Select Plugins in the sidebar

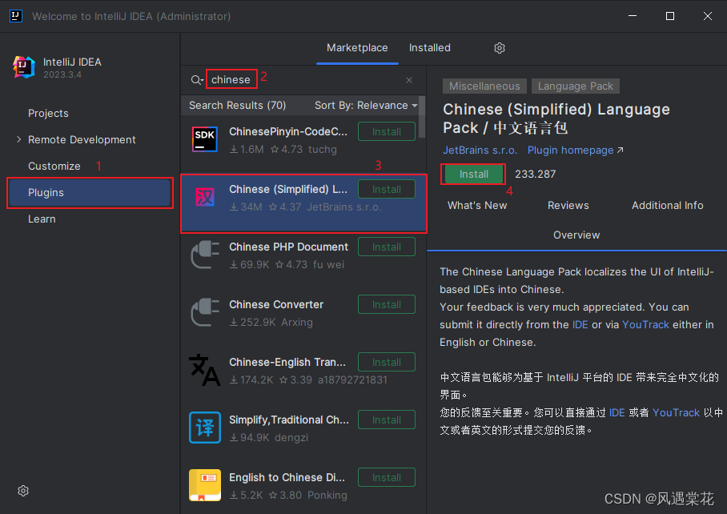pos(90,192)
